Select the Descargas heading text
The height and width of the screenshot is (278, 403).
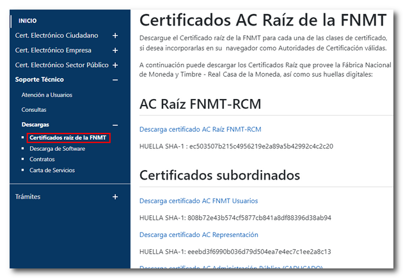pos(35,125)
